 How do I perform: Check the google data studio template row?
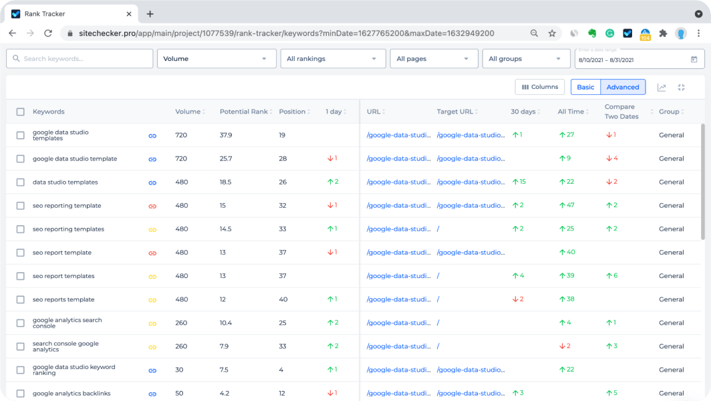[x=21, y=159]
